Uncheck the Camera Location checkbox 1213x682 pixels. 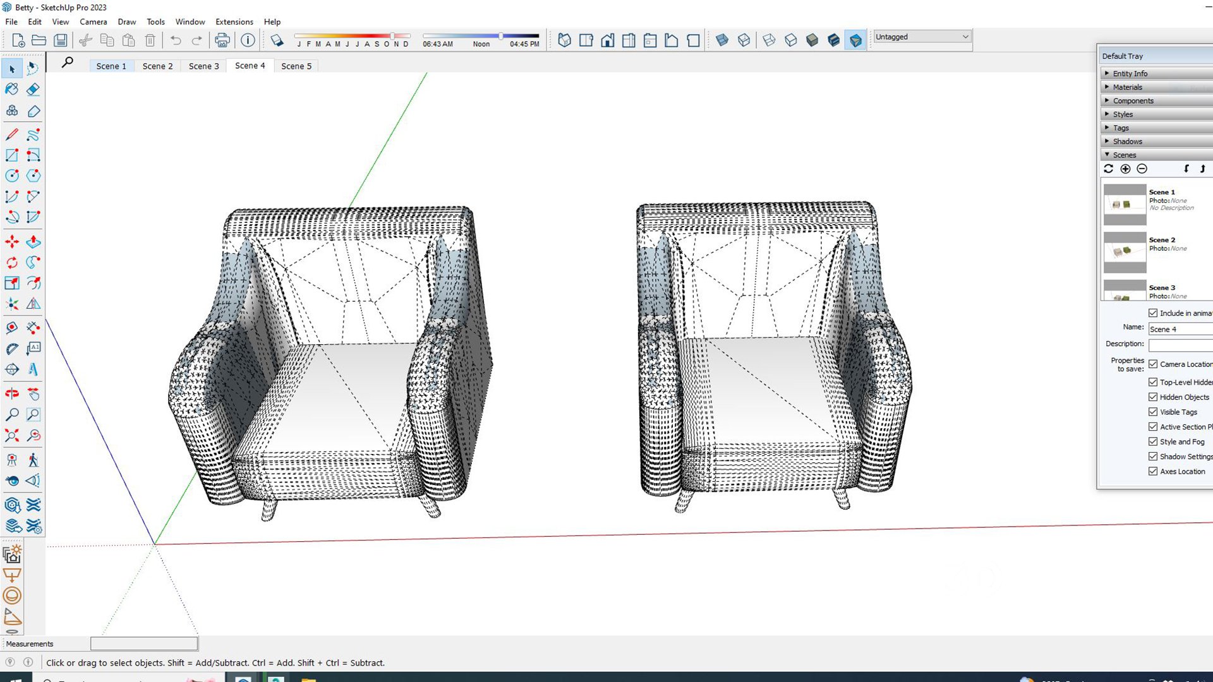click(1153, 364)
